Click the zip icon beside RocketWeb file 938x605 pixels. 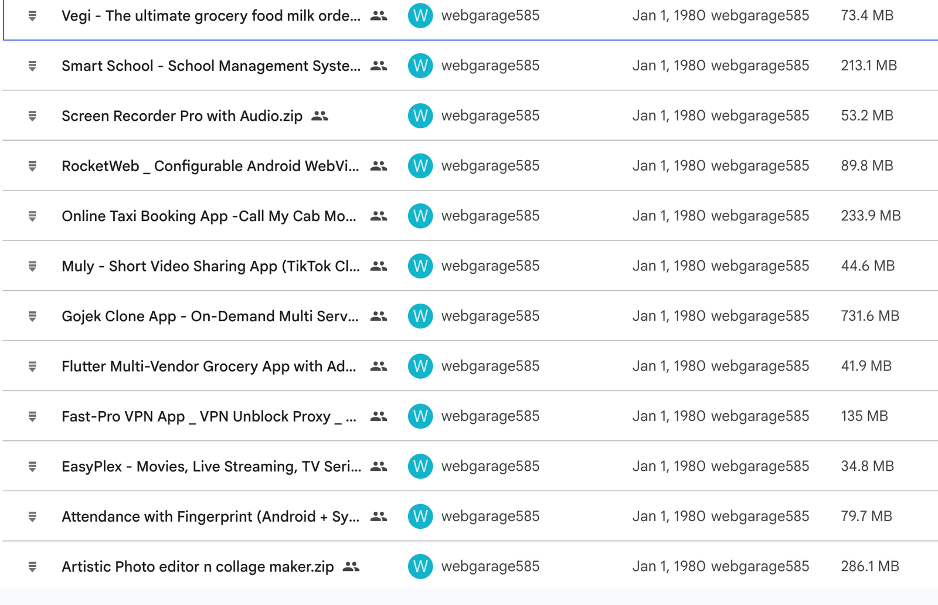point(32,166)
